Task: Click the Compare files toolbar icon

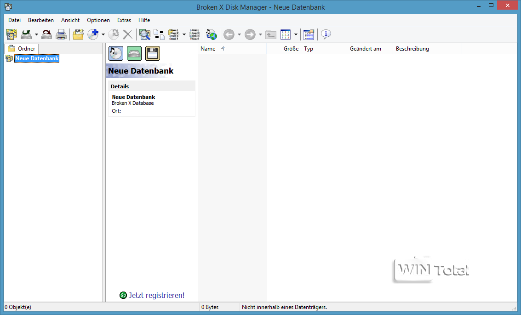Action: [159, 34]
